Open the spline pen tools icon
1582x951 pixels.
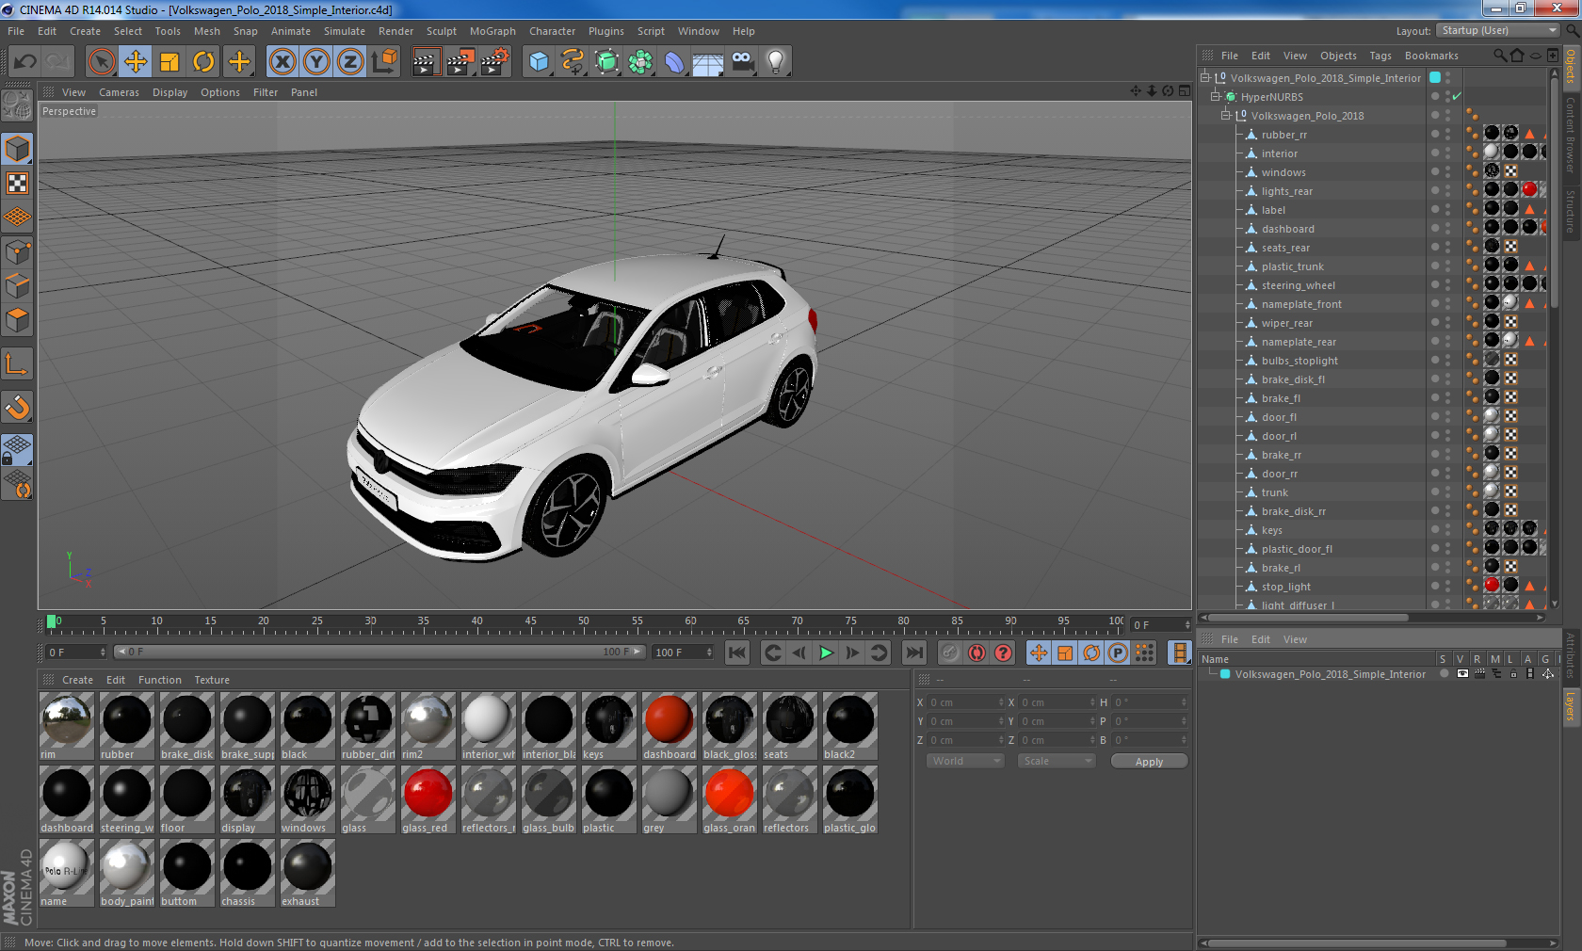pos(573,62)
